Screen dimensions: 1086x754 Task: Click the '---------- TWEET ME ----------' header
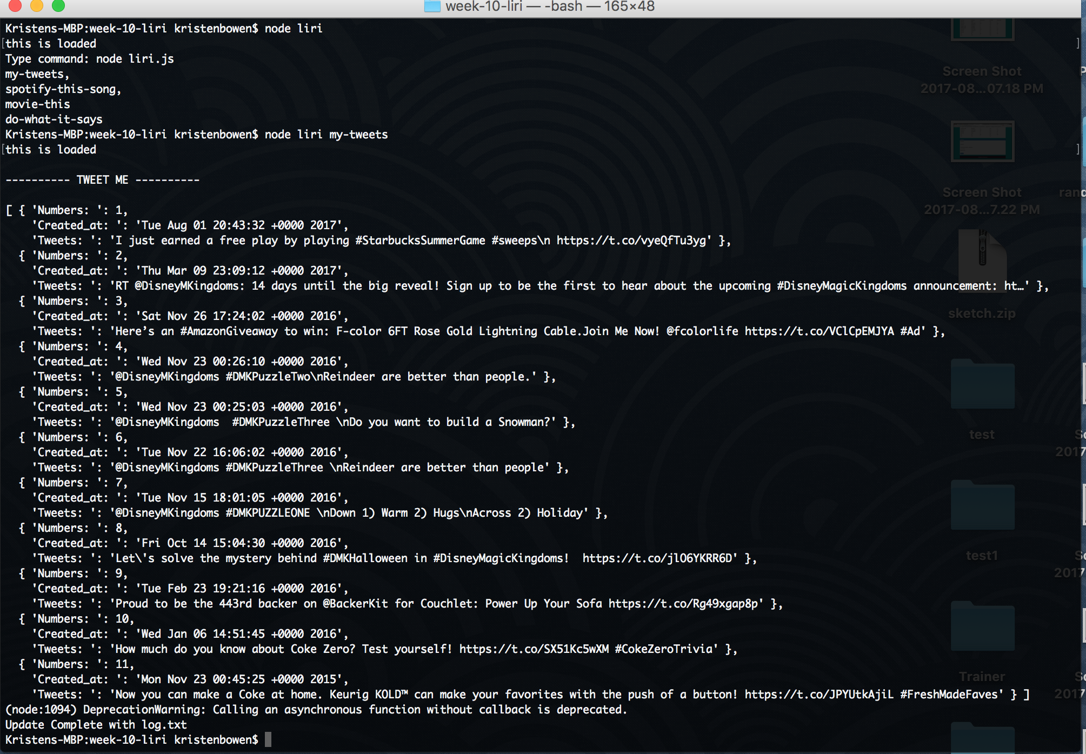103,179
